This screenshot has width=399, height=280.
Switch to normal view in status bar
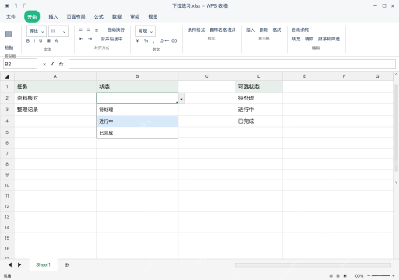click(x=330, y=276)
